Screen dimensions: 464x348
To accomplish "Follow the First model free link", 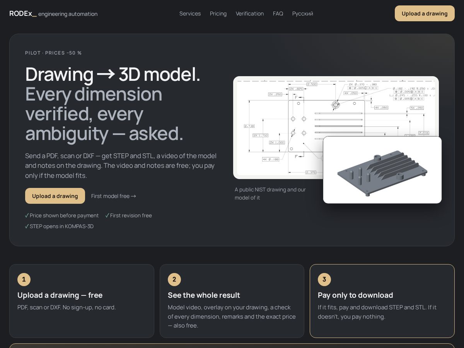I will pos(114,196).
